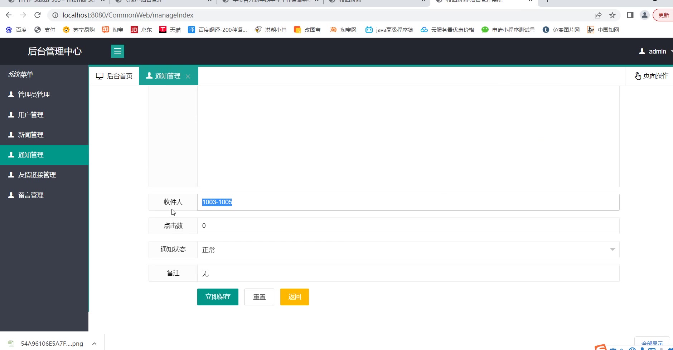673x350 pixels.
Task: Open the 百度翻译 bookmark
Action: 218,30
